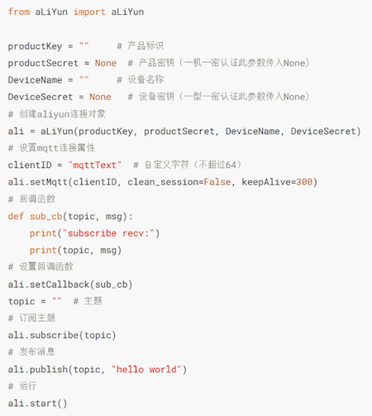Click the None value of productSecret
Viewport: 372px width, 416px height.
coord(106,63)
